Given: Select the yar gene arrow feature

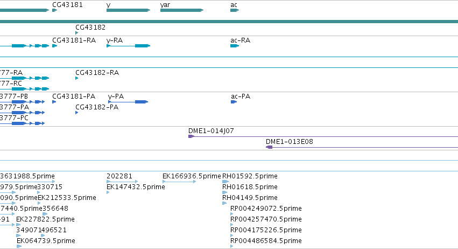Looking at the screenshot, I should pos(182,10).
